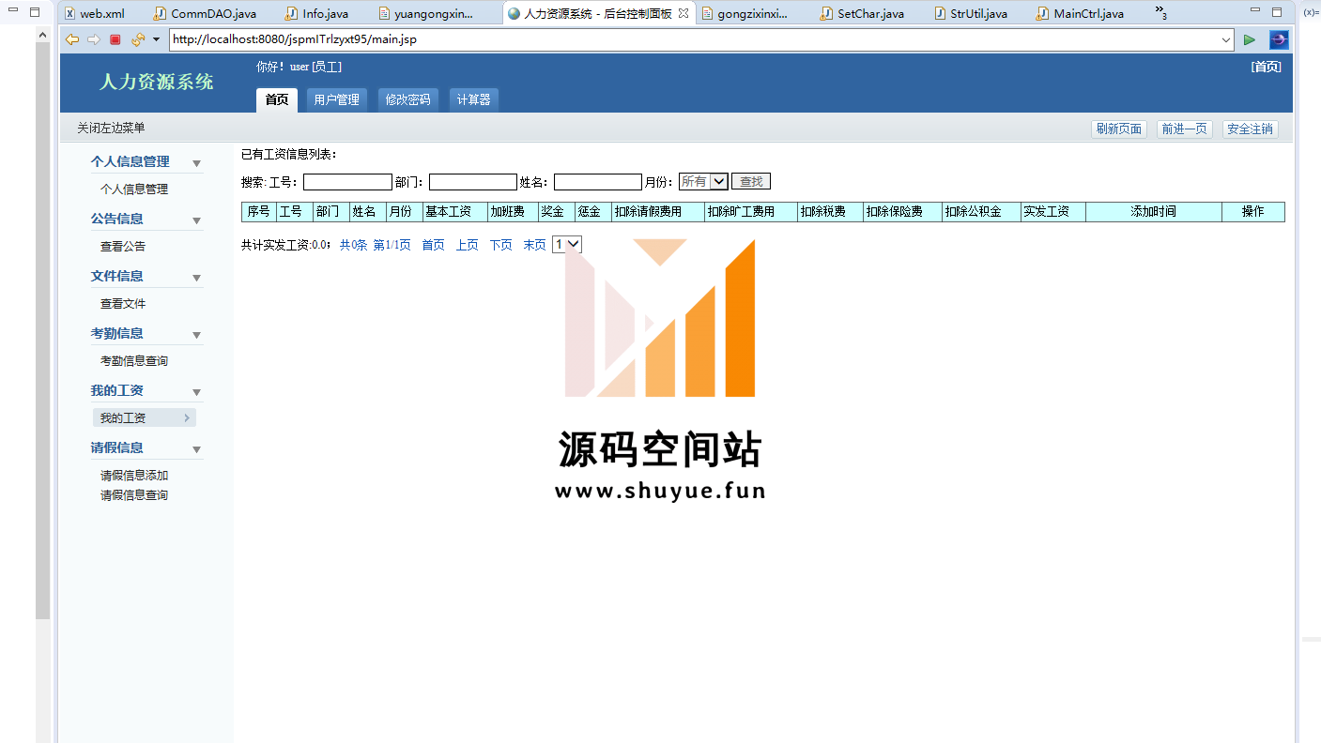Open the 我的工资 submenu link
The image size is (1321, 743).
[x=144, y=417]
